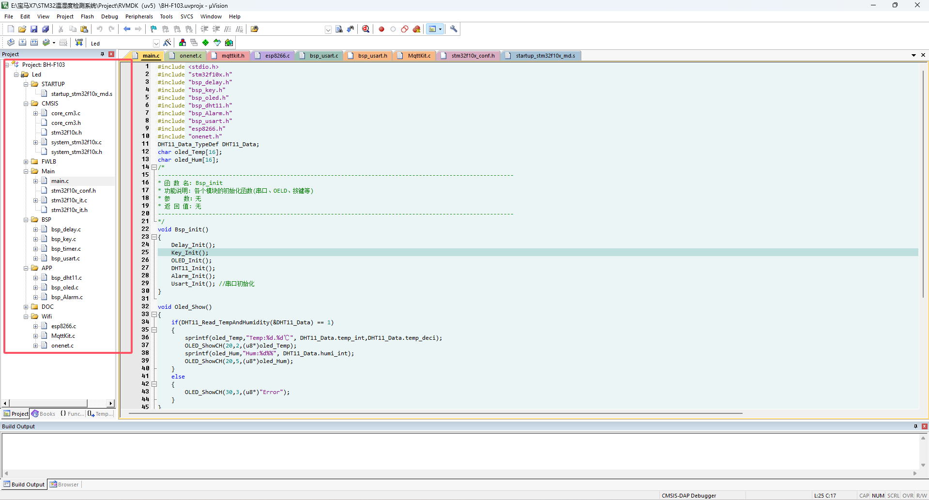Open the Configuration wrench icon
This screenshot has width=929, height=500.
pos(454,29)
